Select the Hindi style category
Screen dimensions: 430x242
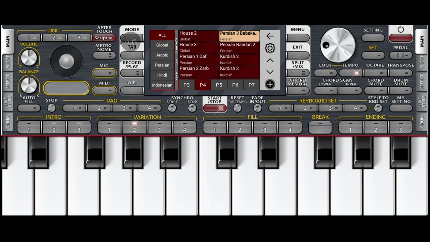[162, 75]
